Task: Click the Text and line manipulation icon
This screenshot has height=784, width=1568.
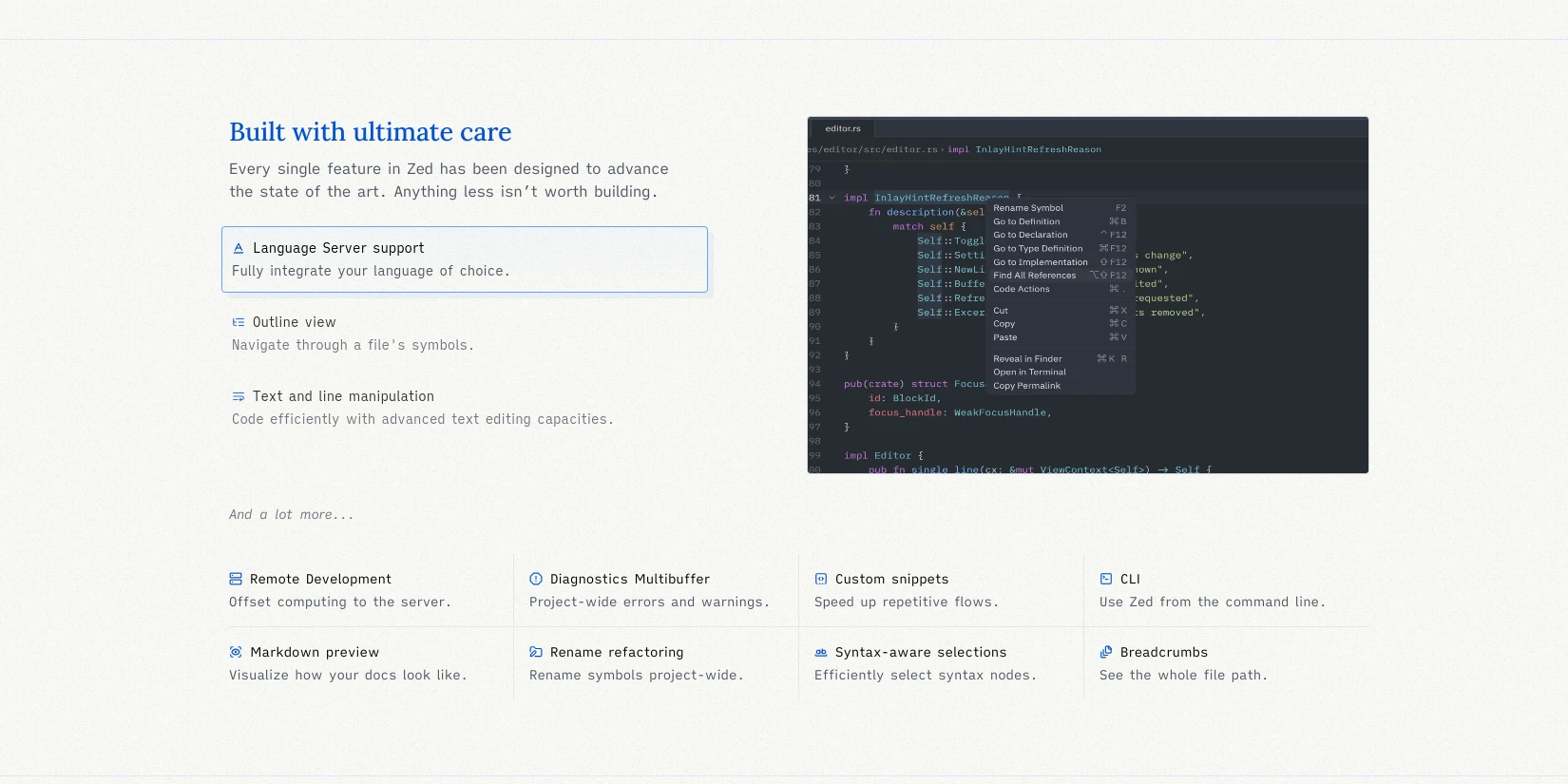Action: coord(239,396)
